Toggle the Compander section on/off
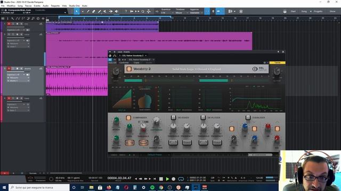The width and height of the screenshot is (341, 191). coord(128,118)
